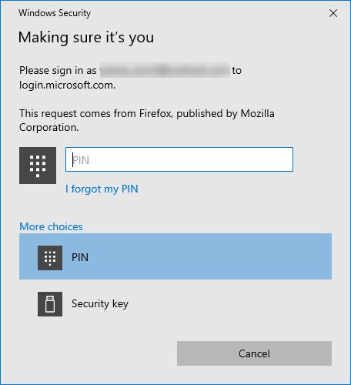Focus the PIN entry field
This screenshot has height=385, width=351.
pos(179,159)
